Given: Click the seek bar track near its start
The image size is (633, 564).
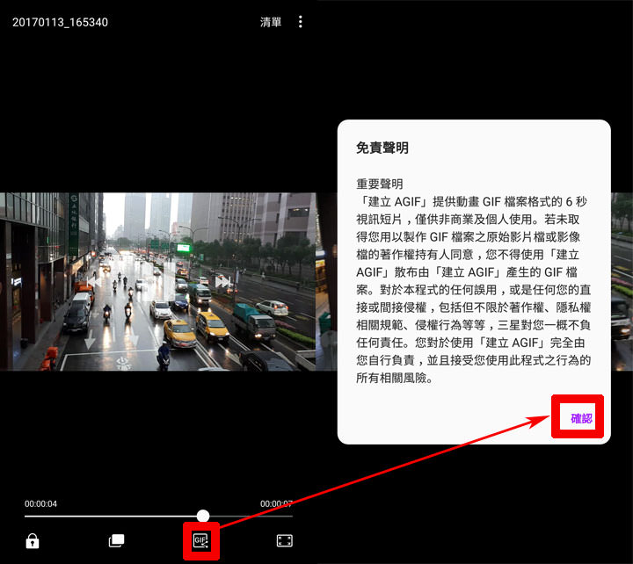Looking at the screenshot, I should tap(44, 516).
